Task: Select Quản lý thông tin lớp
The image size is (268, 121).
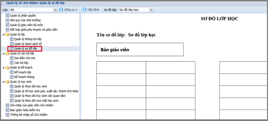Action: coord(28,39)
